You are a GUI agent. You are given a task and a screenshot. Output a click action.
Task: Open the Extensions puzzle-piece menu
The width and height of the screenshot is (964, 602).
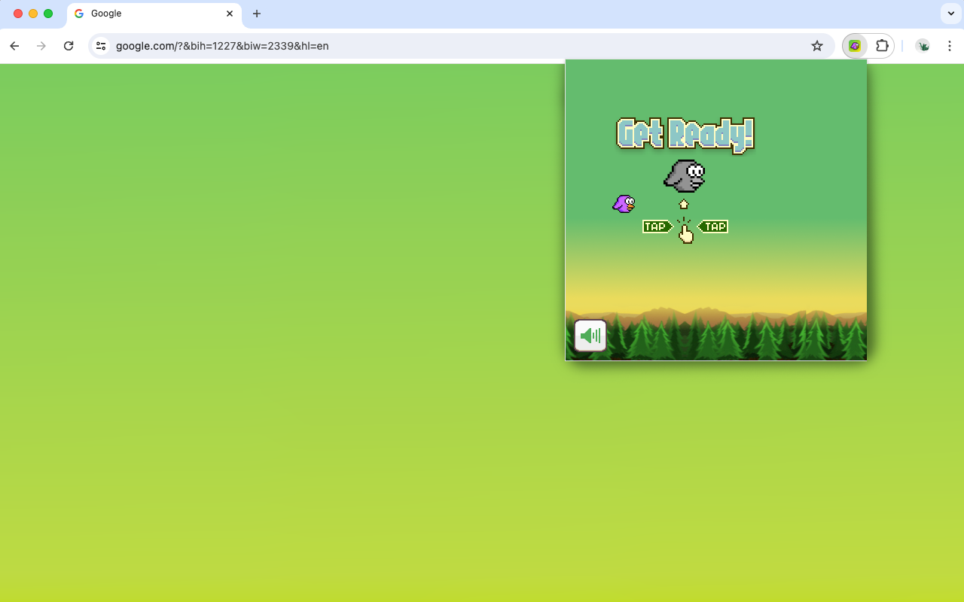click(x=882, y=46)
